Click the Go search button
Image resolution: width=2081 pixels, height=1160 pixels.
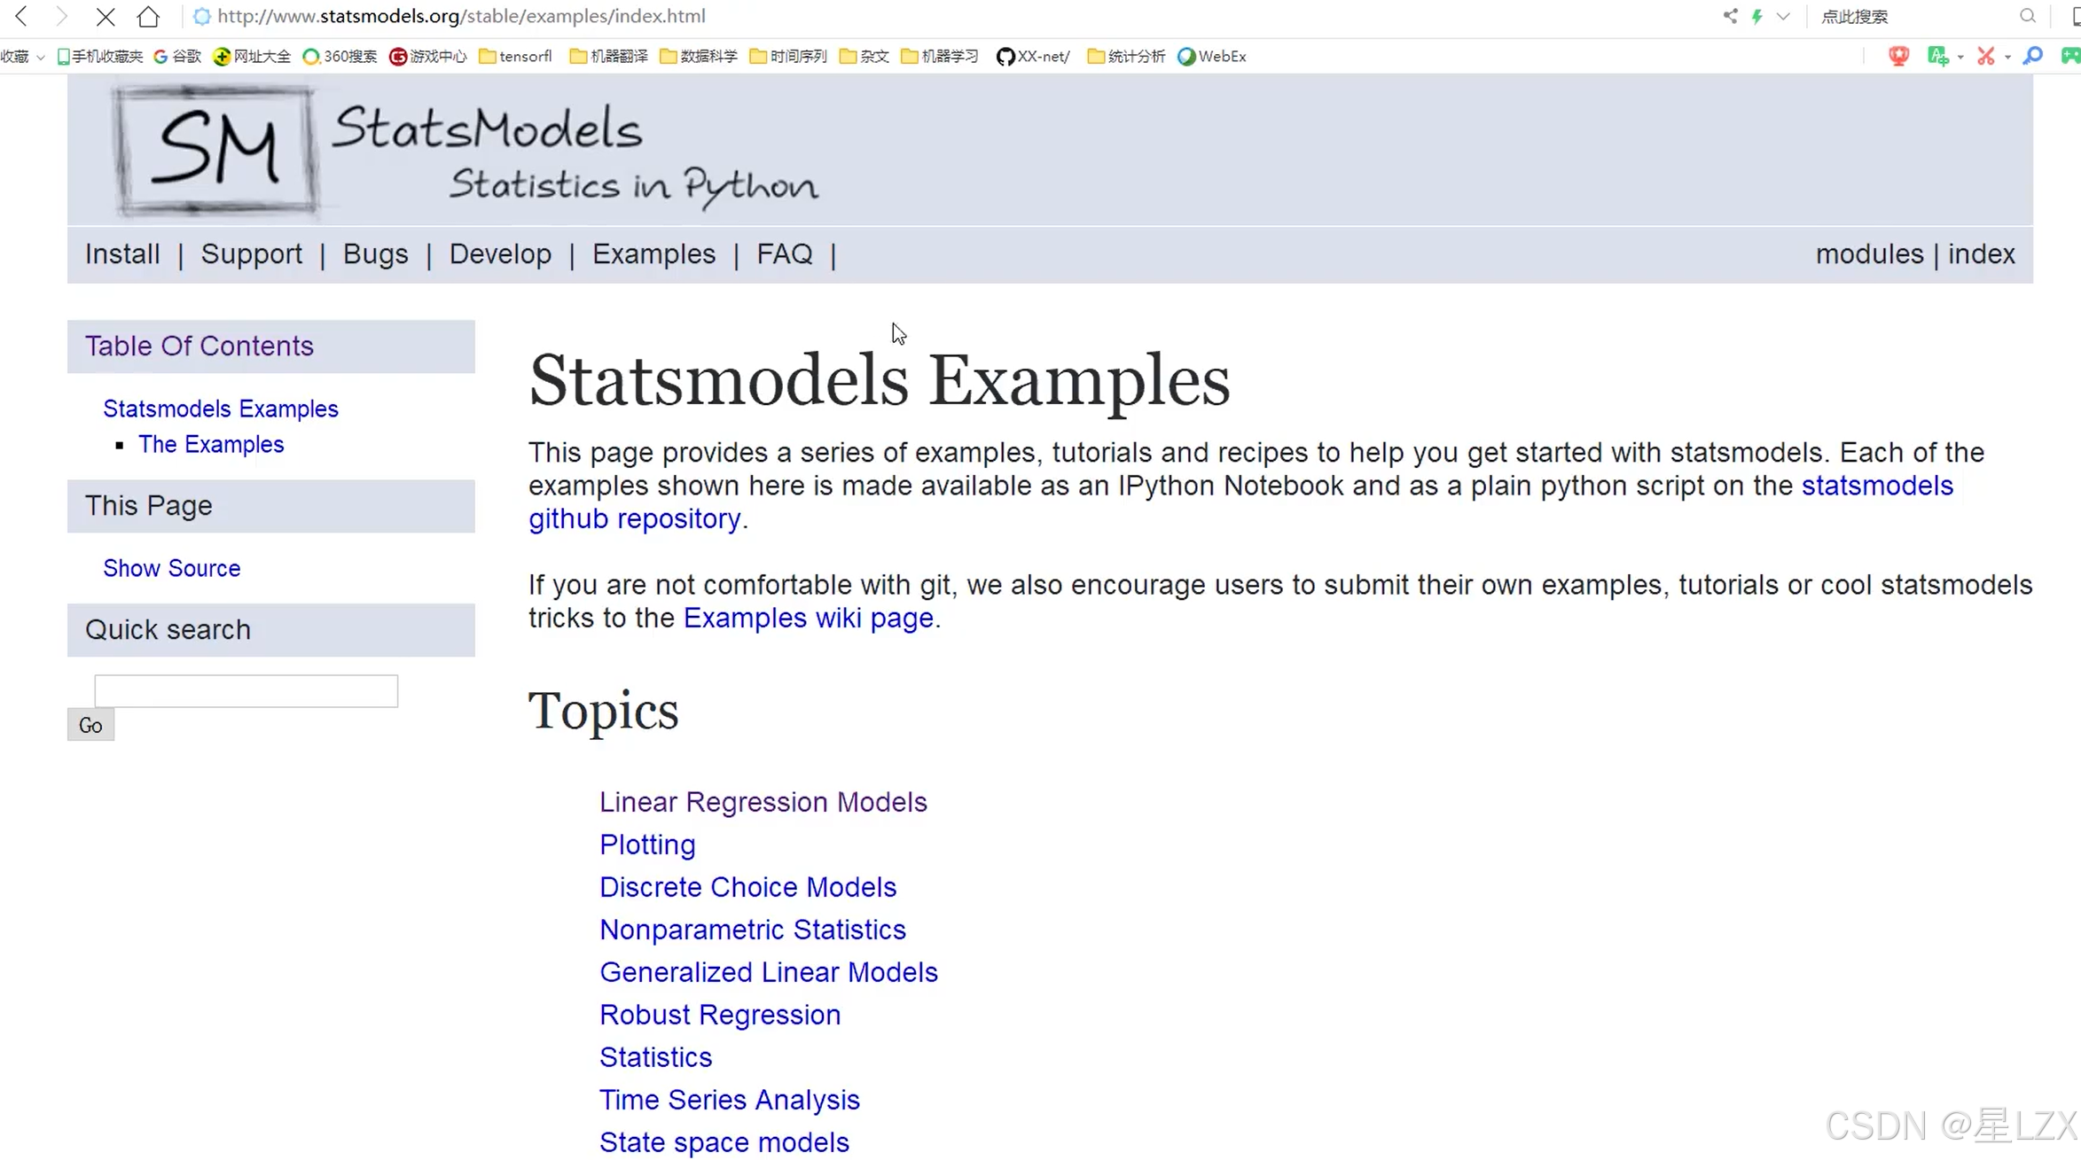point(90,725)
